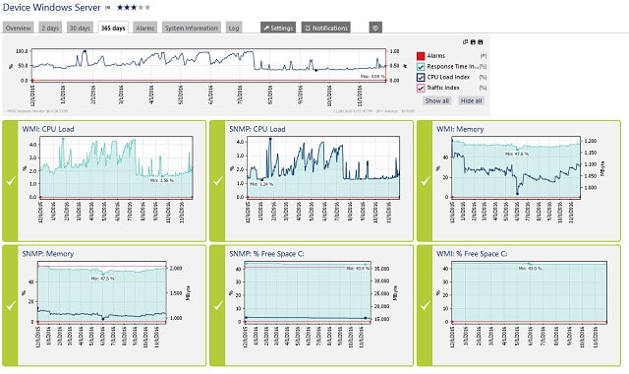Set the priority to the fourth star

141,7
